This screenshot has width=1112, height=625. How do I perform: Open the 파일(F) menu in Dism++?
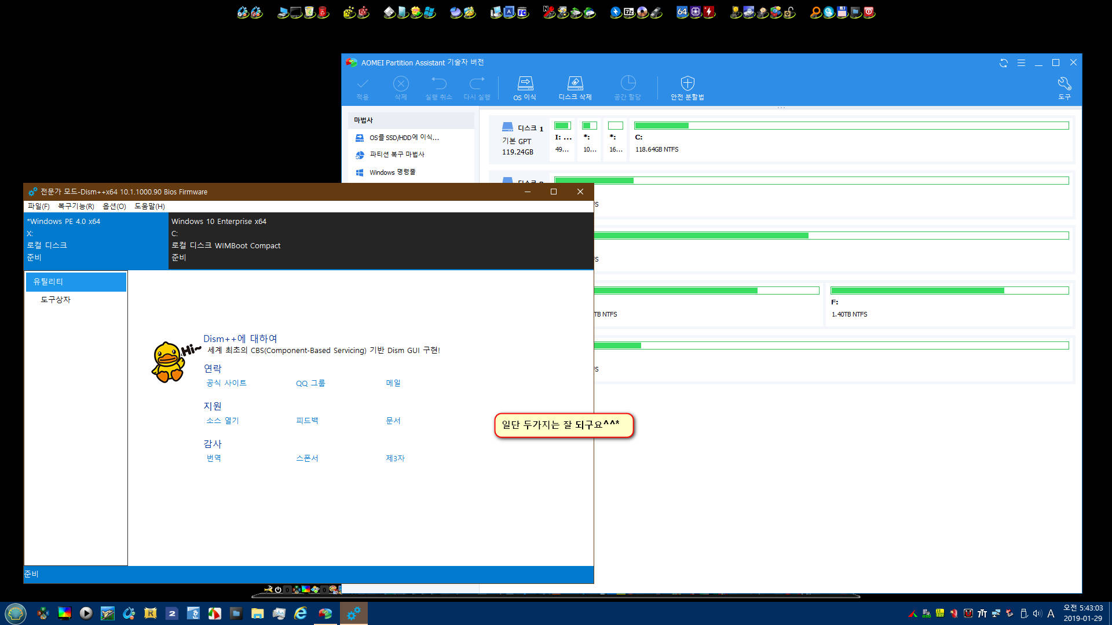point(38,206)
